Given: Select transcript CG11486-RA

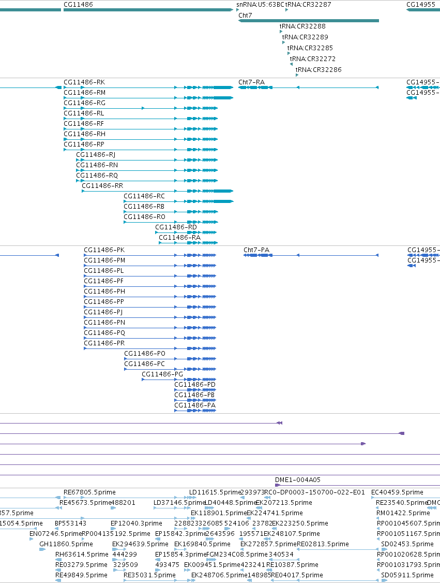Looking at the screenshot, I should point(180,238).
